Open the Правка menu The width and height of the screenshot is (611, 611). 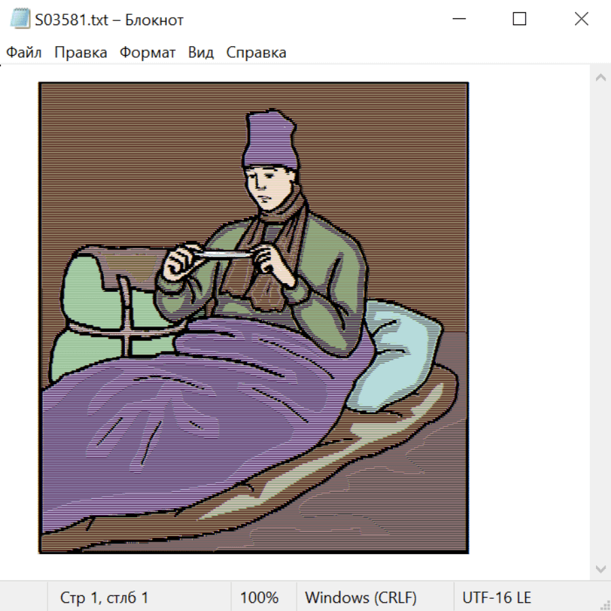click(x=81, y=52)
